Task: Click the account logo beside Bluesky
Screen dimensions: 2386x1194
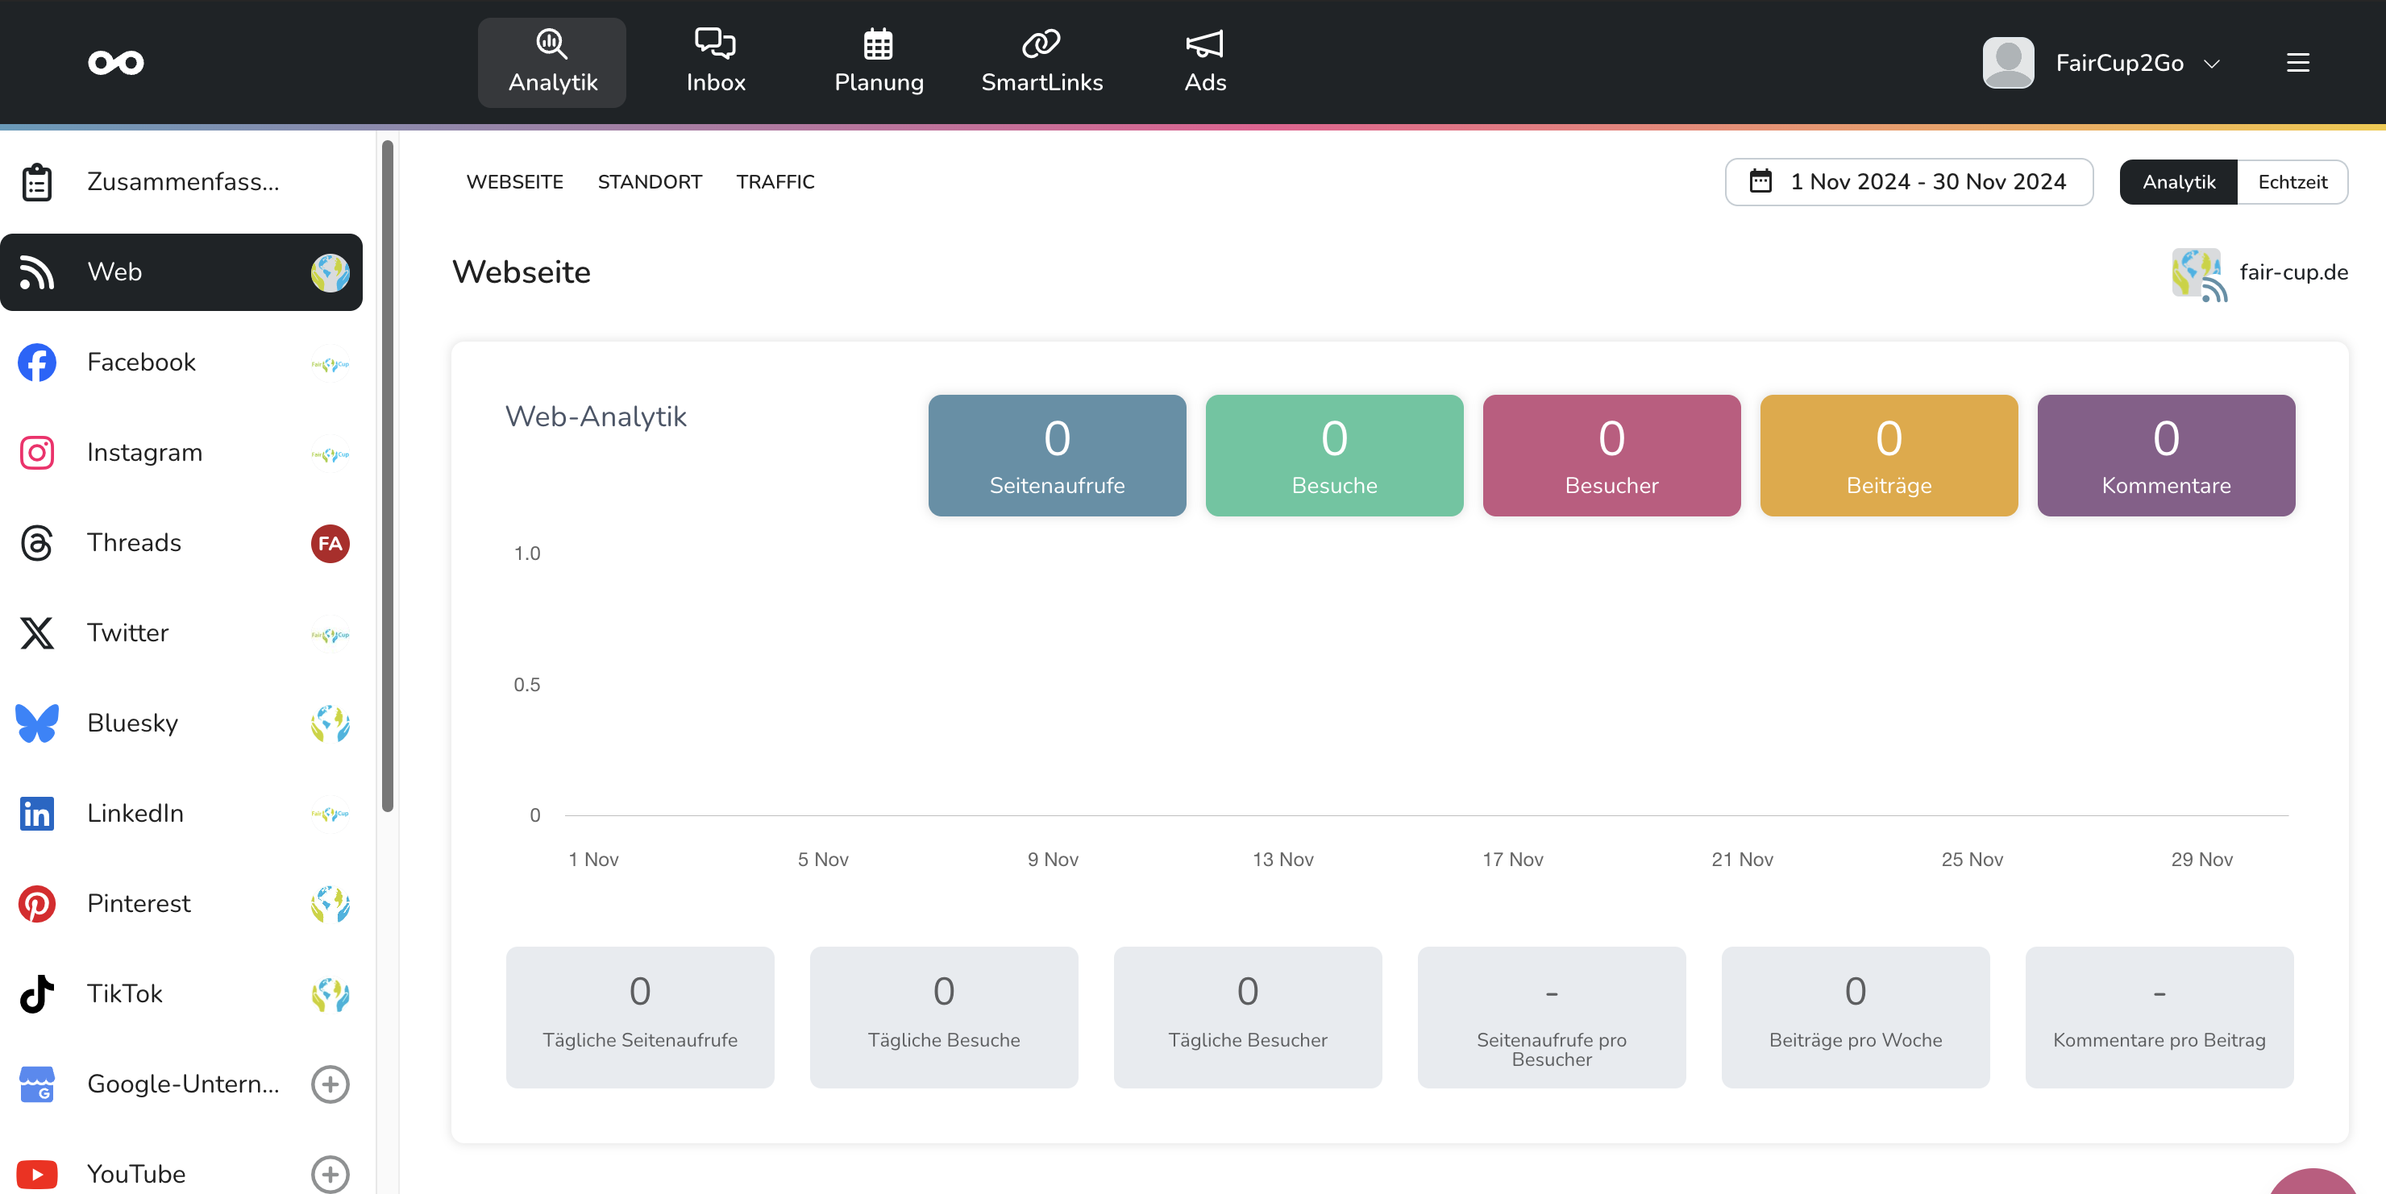Action: coord(330,723)
